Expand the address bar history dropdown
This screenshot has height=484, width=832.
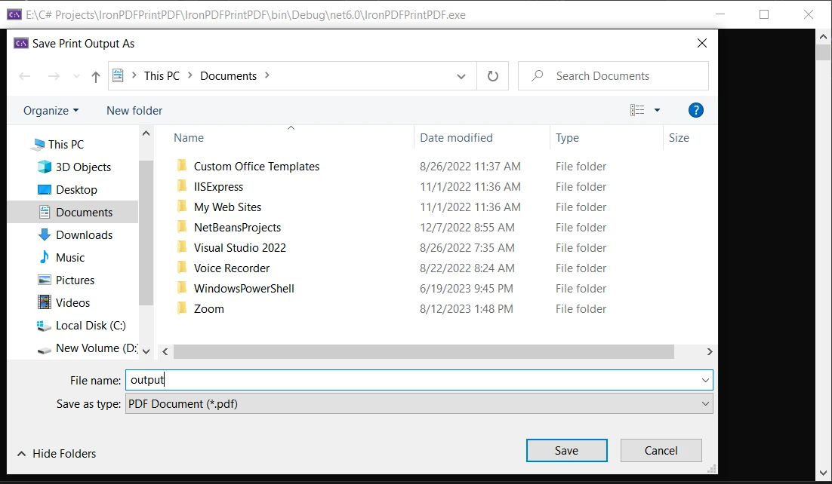pos(461,76)
